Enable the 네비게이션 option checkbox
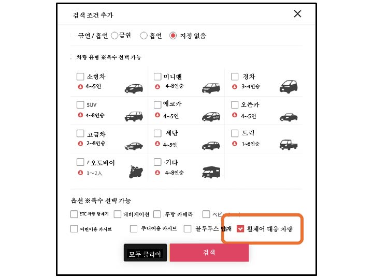Image resolution: width=373 pixels, height=279 pixels. (118, 214)
